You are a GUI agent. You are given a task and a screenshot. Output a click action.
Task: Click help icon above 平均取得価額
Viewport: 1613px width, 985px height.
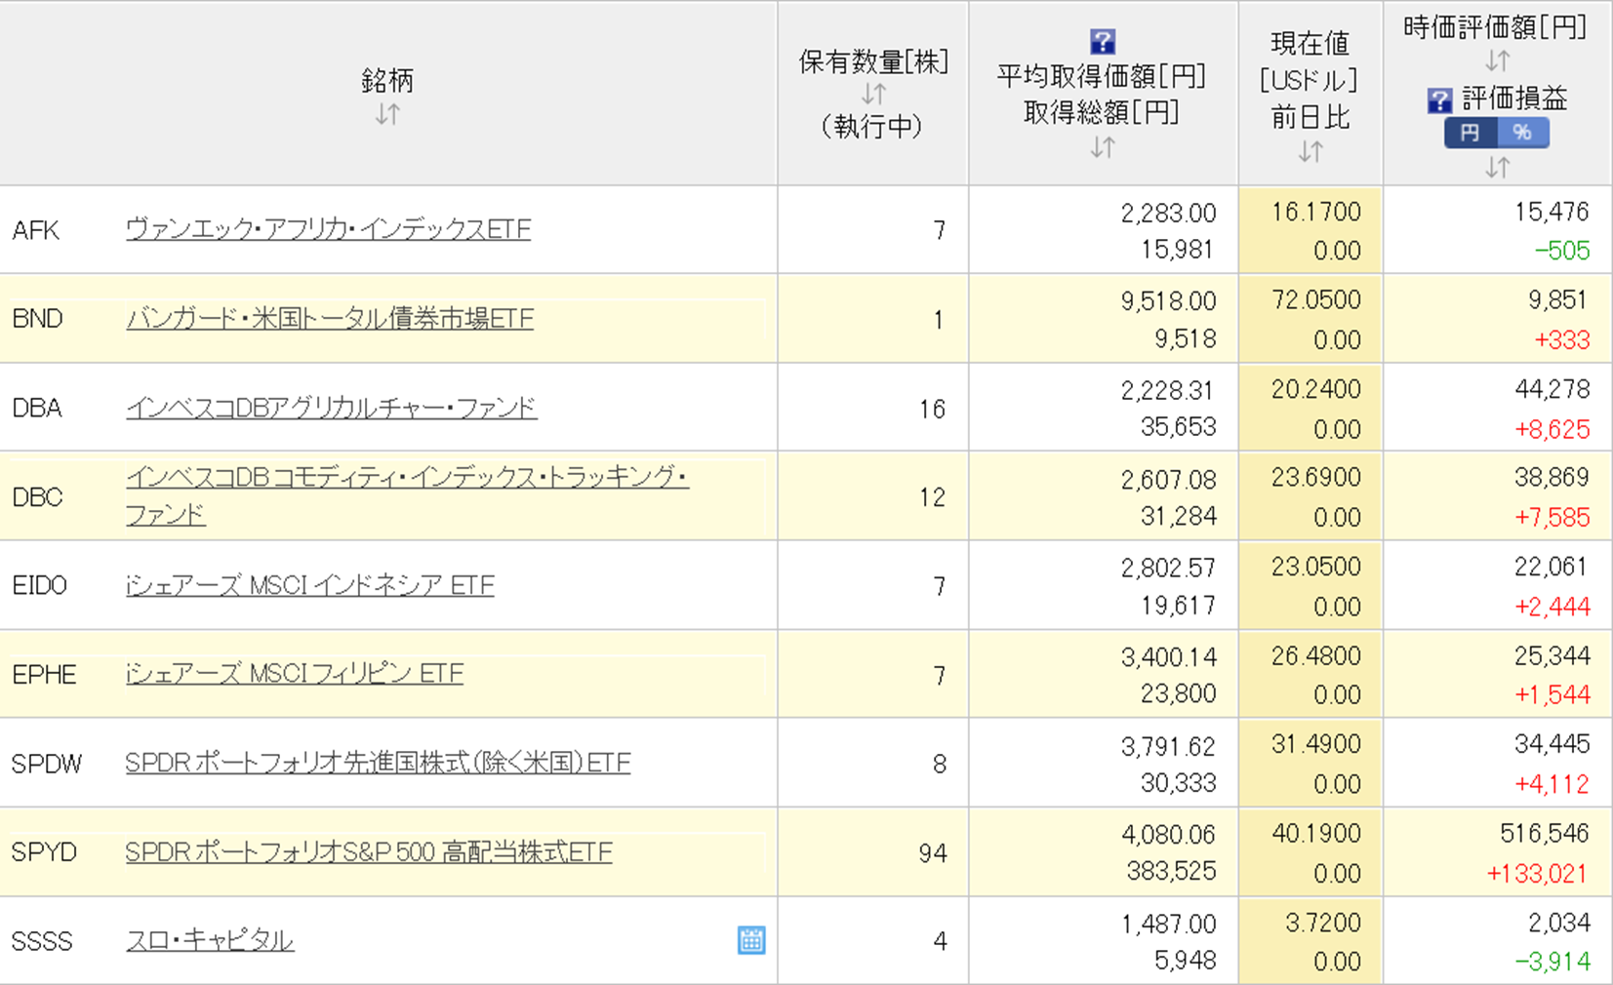(x=1102, y=42)
